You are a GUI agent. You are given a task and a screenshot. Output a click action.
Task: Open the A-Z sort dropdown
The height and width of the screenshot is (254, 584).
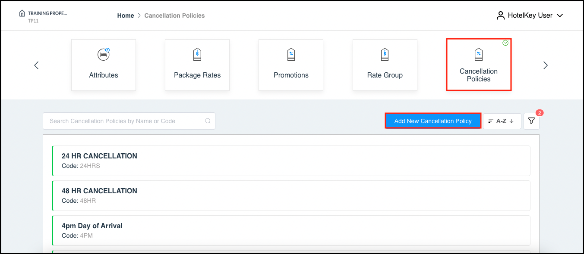pyautogui.click(x=502, y=121)
